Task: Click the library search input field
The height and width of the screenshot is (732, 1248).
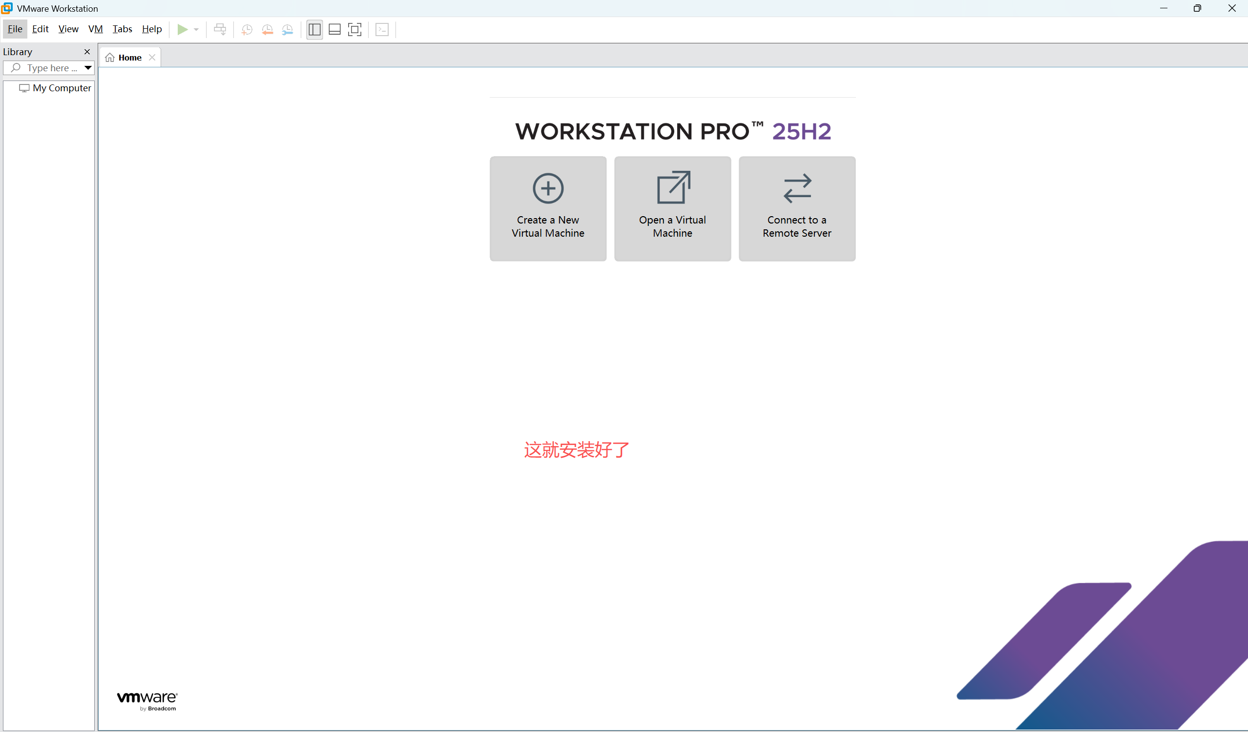Action: tap(51, 68)
